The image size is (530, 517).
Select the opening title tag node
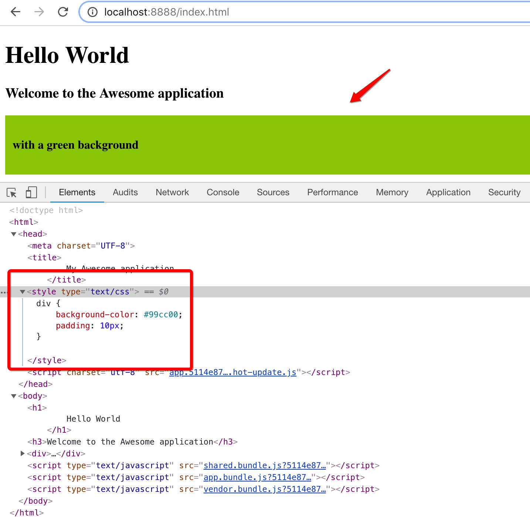(x=44, y=257)
